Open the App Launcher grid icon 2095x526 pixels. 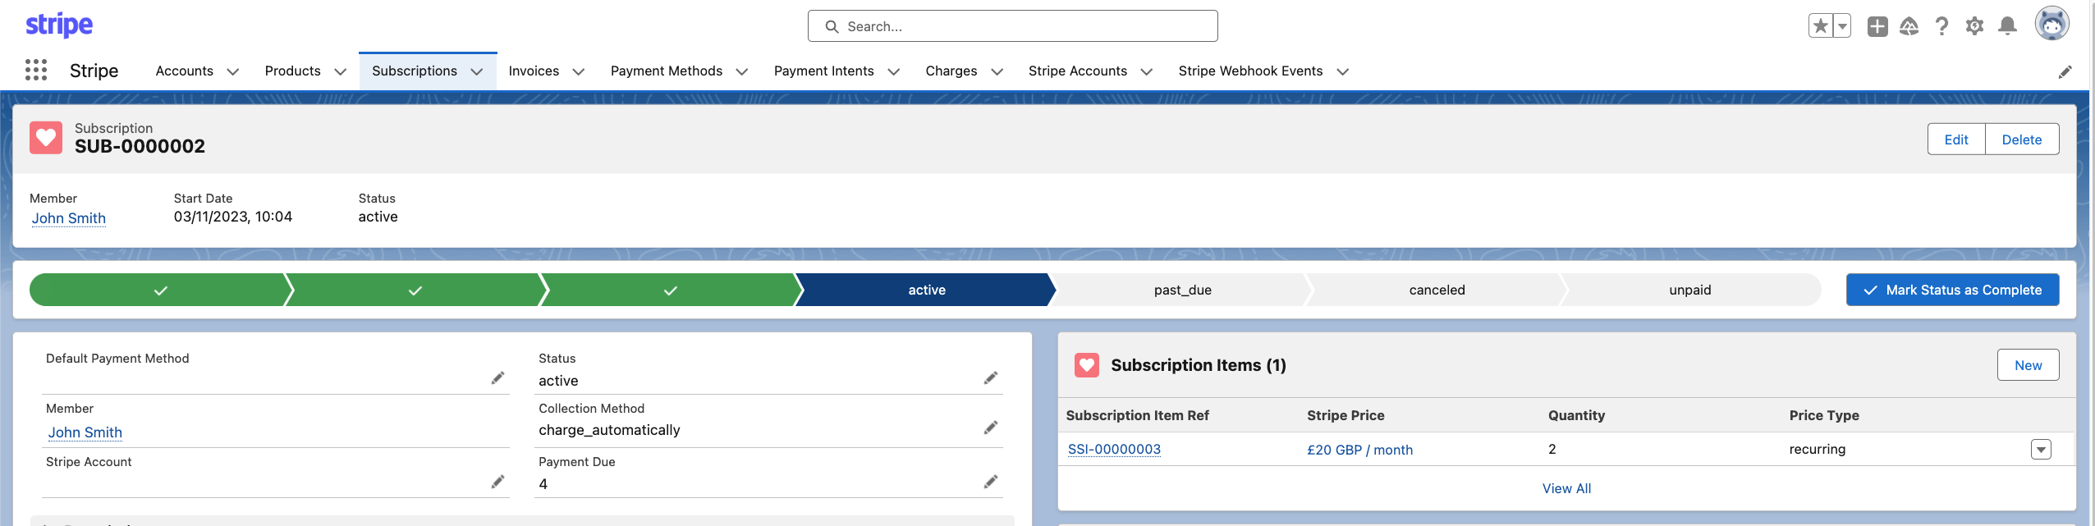click(35, 71)
